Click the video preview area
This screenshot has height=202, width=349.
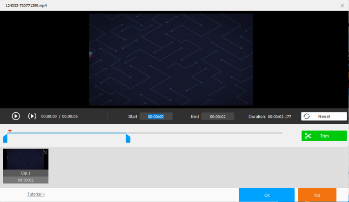(171, 59)
